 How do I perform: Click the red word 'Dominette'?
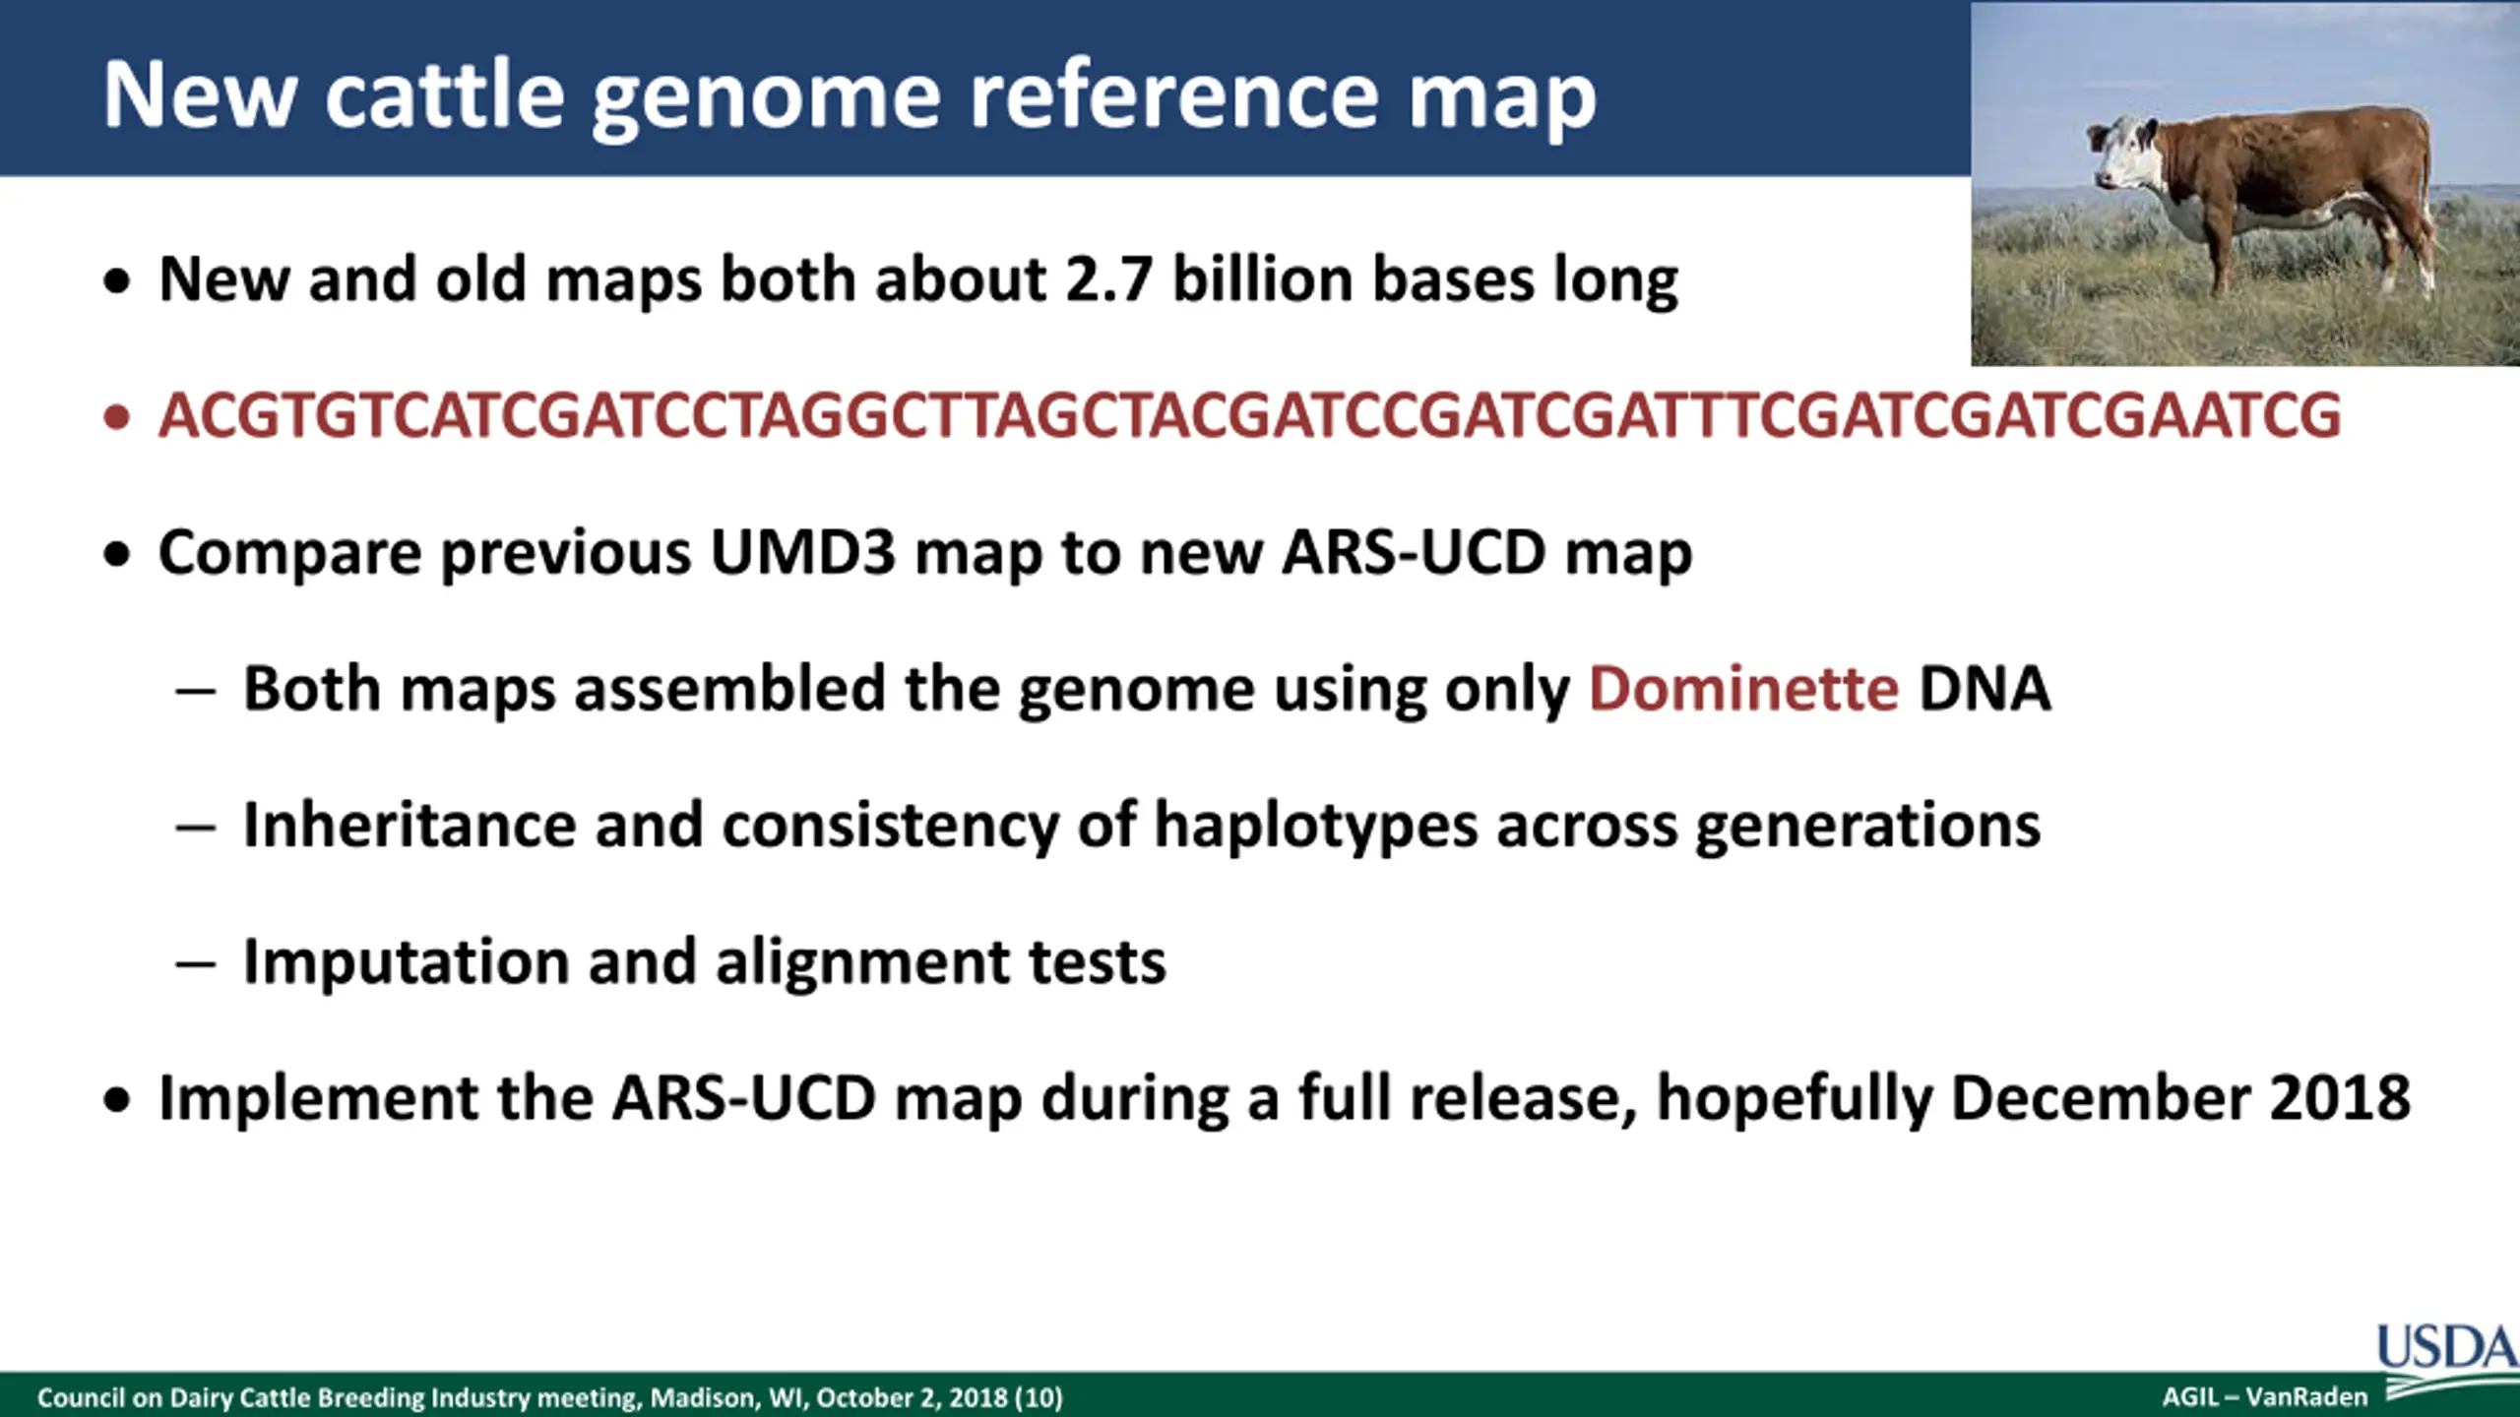pyautogui.click(x=1743, y=688)
